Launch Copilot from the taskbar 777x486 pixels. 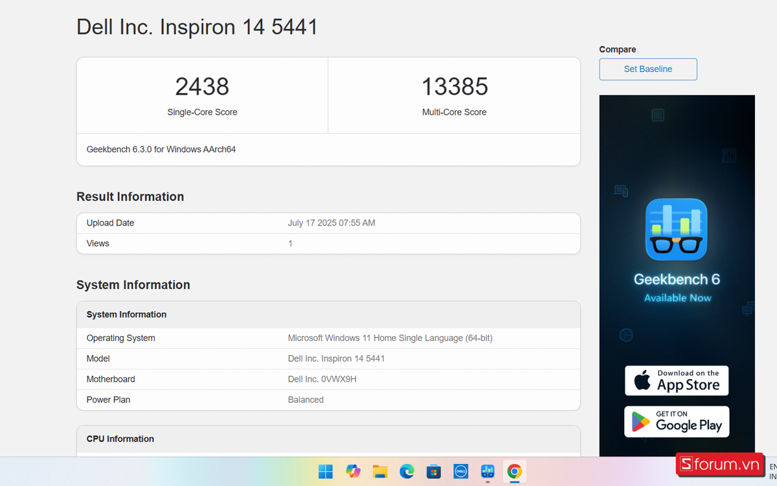[x=353, y=471]
